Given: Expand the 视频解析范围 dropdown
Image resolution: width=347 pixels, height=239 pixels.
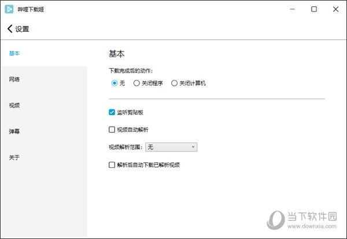Looking at the screenshot, I should [x=171, y=147].
